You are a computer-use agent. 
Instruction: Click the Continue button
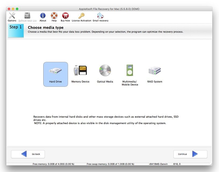pyautogui.click(x=190, y=154)
